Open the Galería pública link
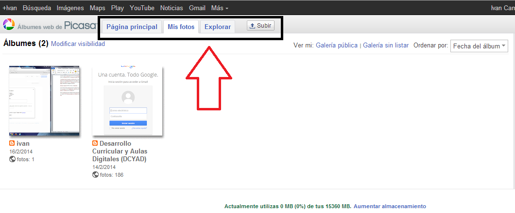Image resolution: width=515 pixels, height=213 pixels. pos(337,46)
